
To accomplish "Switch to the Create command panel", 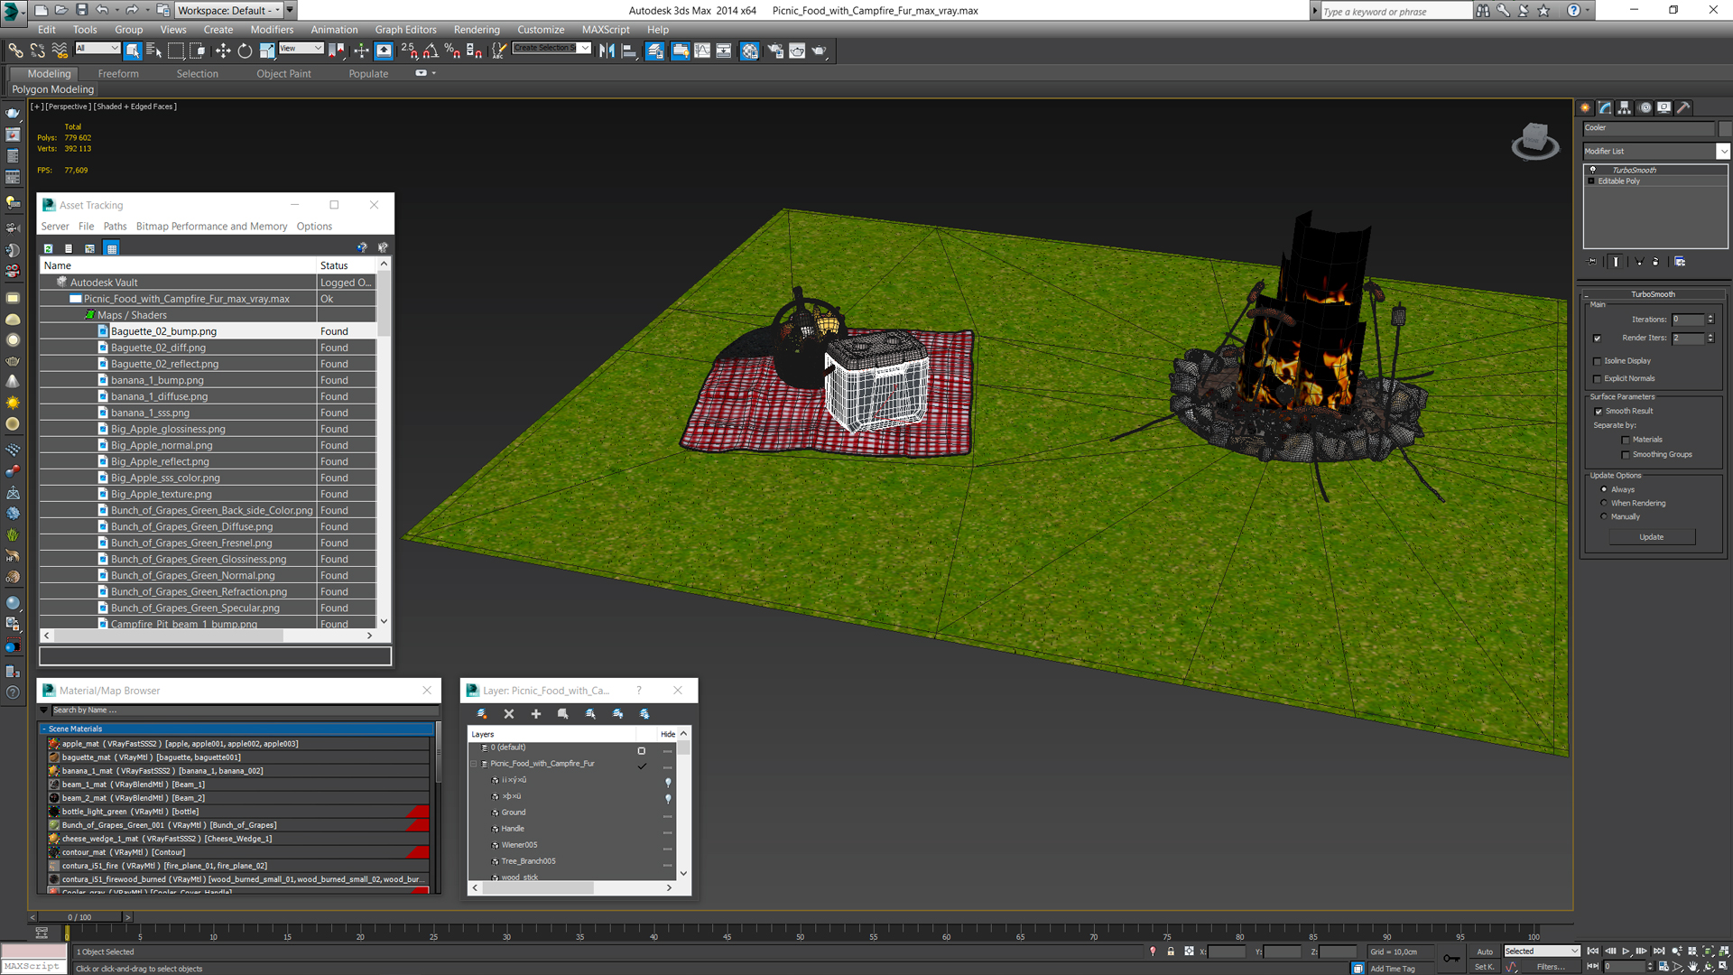I will click(x=1586, y=107).
